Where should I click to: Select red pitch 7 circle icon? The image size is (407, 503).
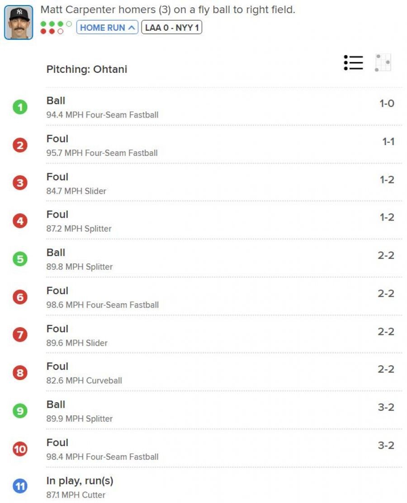[20, 335]
